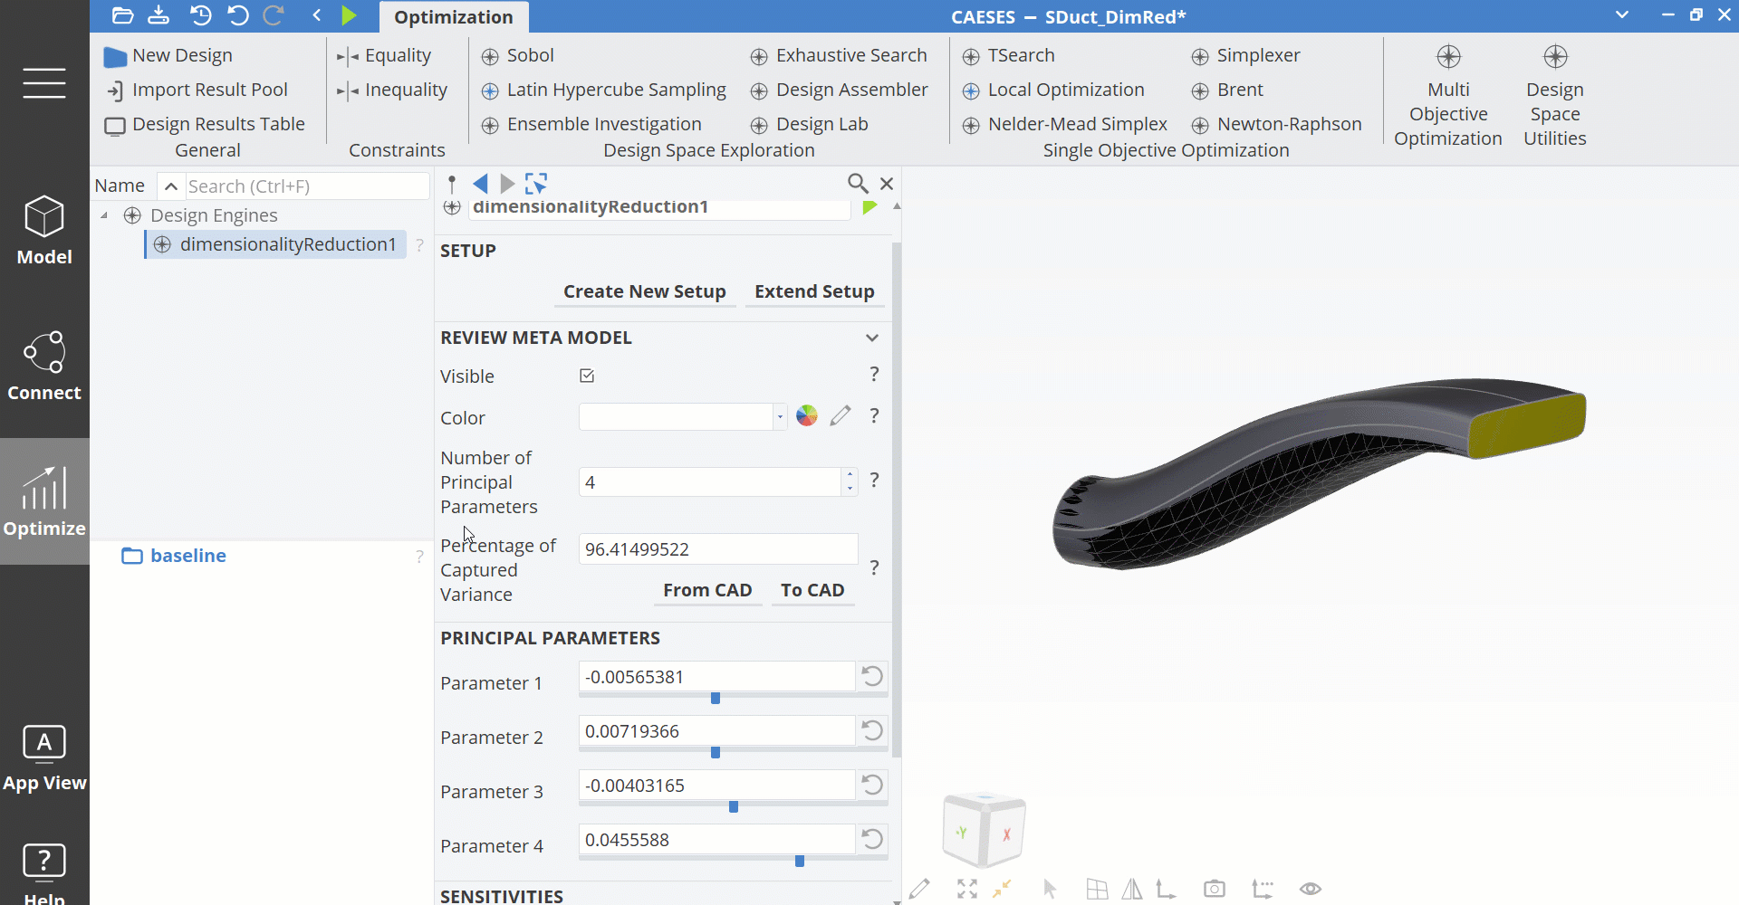
Task: Pick the cursor selection tool below the 3D view
Action: (x=1050, y=889)
